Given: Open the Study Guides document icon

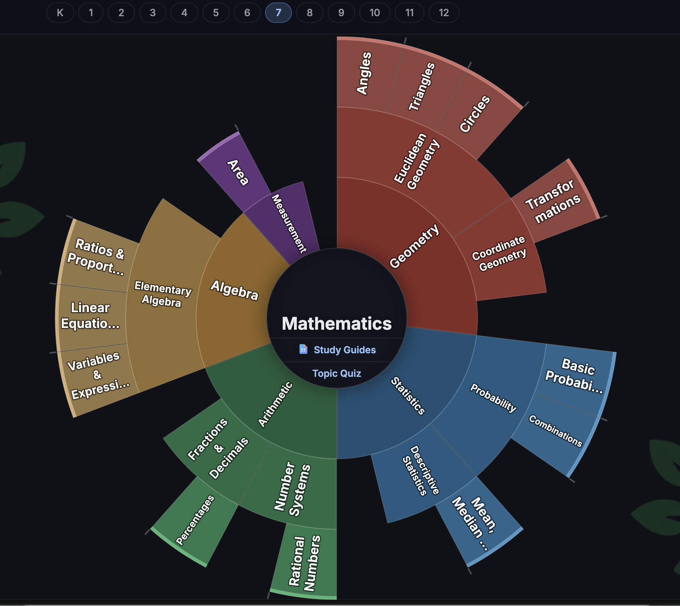Looking at the screenshot, I should point(303,349).
